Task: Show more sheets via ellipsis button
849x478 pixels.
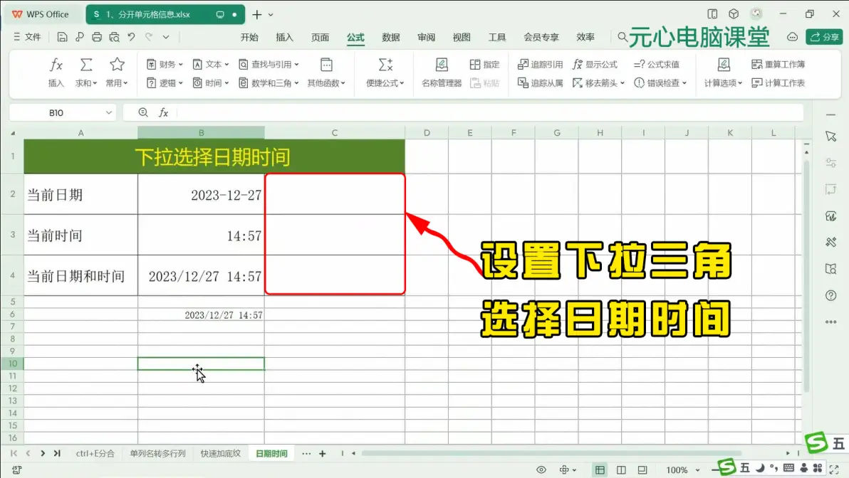Action: click(x=306, y=454)
